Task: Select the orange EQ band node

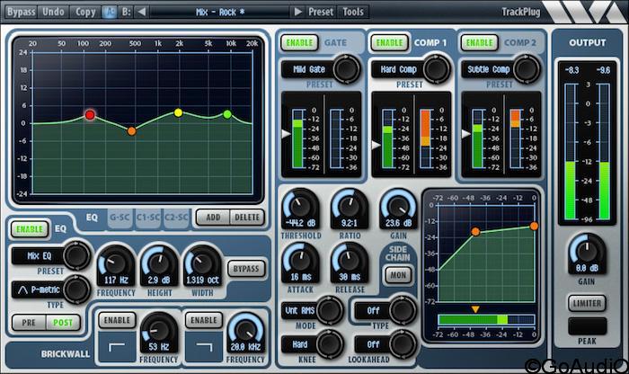Action: tap(131, 131)
